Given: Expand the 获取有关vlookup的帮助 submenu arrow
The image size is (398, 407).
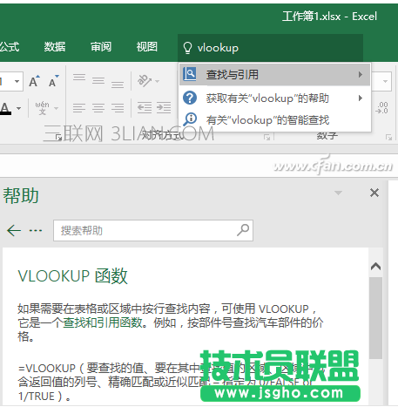Looking at the screenshot, I should point(361,98).
